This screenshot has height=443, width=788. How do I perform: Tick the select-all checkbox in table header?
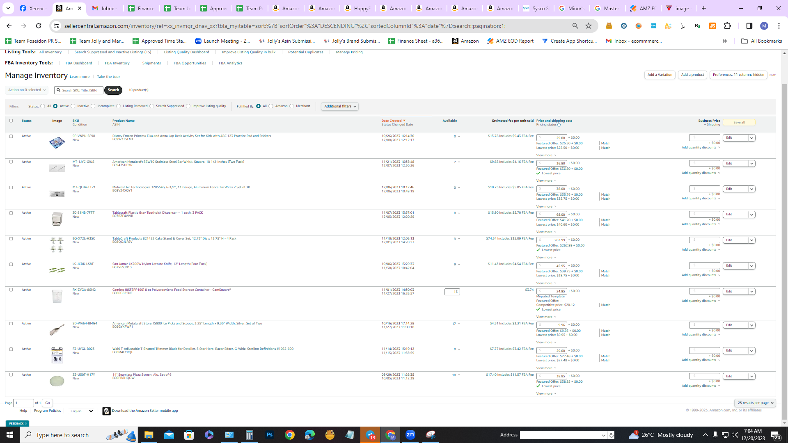pyautogui.click(x=11, y=121)
